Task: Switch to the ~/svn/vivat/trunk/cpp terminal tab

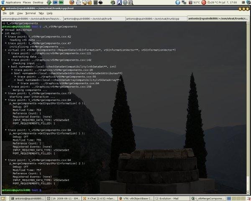Action: [x=156, y=19]
